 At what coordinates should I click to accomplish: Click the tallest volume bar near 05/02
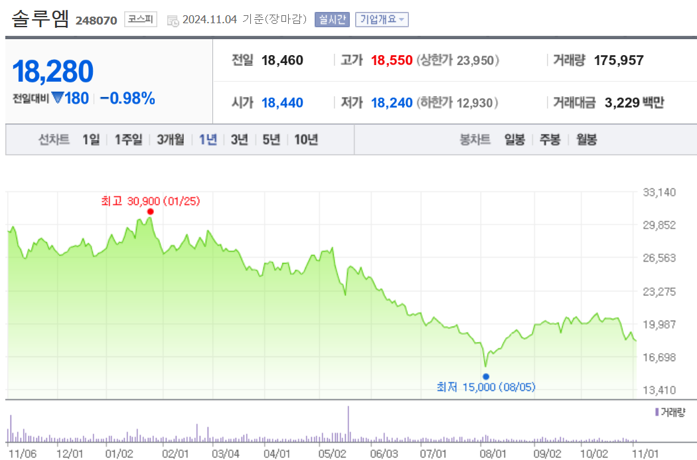coord(348,424)
